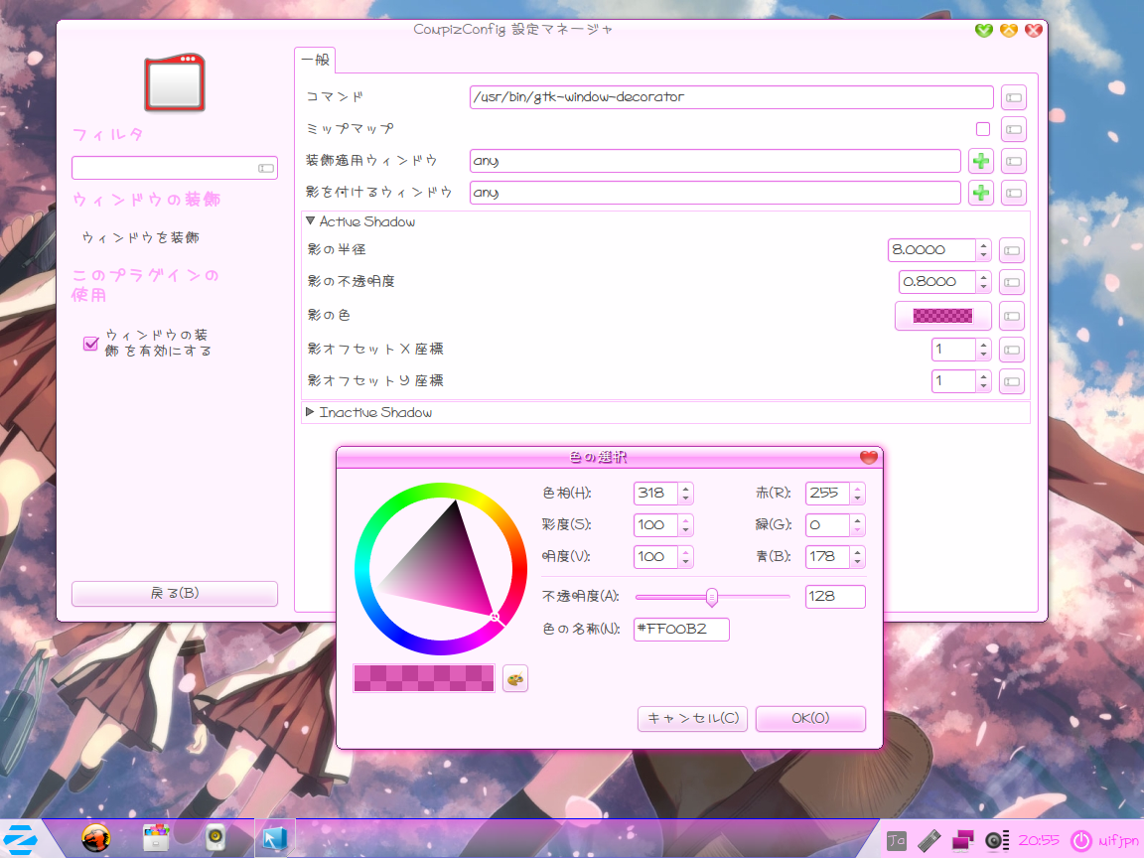Click キャンセル(C) in color dialog
The width and height of the screenshot is (1144, 858).
tap(692, 719)
